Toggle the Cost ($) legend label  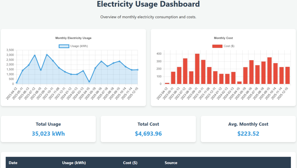[229, 46]
